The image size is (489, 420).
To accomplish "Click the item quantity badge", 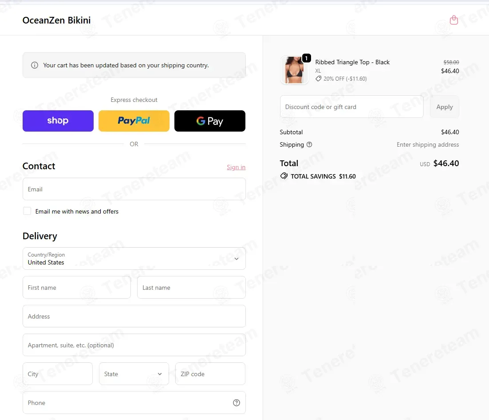I will click(306, 58).
